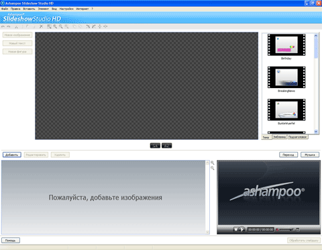Click theme list scrollbar down arrow

click(x=316, y=132)
